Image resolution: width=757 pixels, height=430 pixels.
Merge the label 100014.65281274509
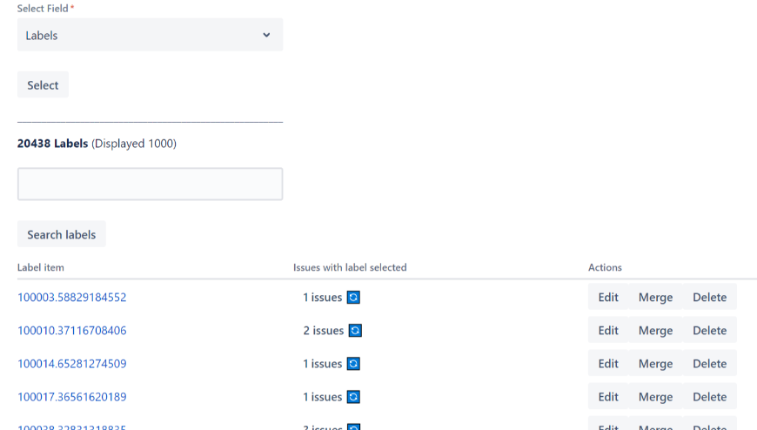(655, 364)
